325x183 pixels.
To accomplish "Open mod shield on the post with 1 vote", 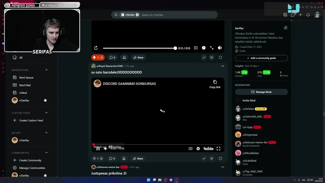I will pyautogui.click(x=220, y=159).
